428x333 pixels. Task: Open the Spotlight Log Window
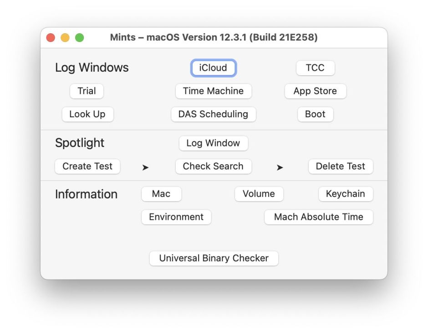click(213, 143)
